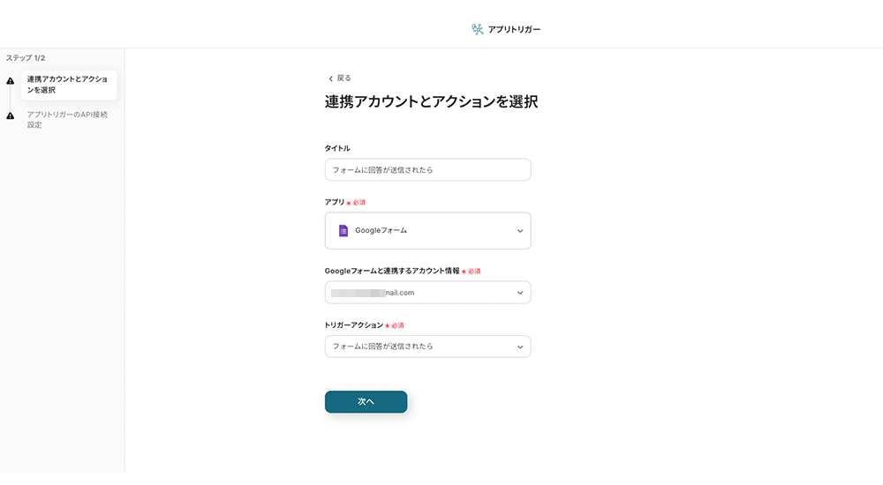Focus the タイトル text input field
Viewport: 883px width, 485px height.
427,169
